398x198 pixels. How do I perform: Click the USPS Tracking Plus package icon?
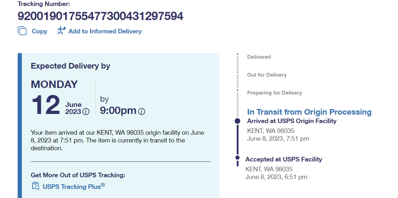pos(36,186)
